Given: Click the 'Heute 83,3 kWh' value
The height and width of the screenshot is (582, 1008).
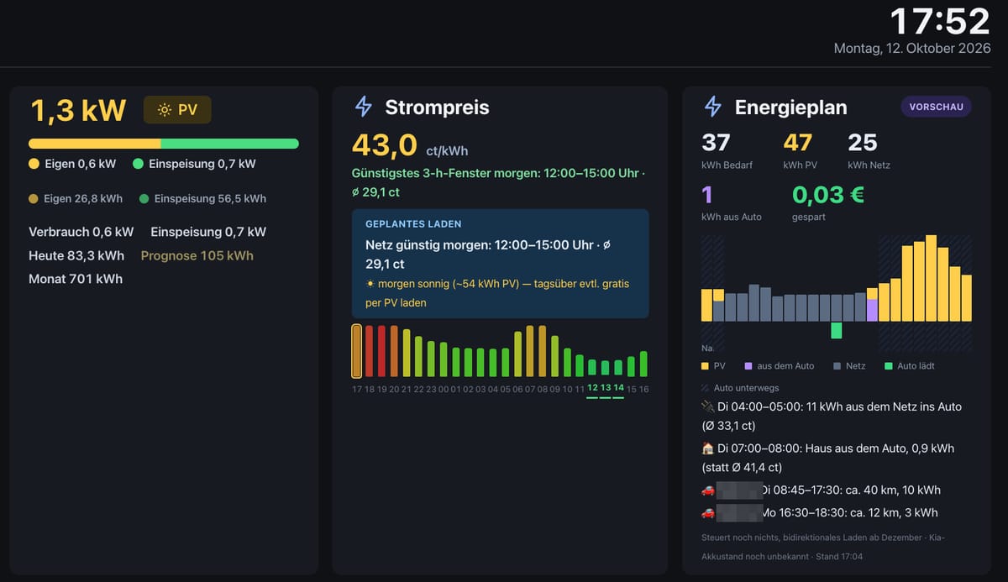Looking at the screenshot, I should point(76,255).
